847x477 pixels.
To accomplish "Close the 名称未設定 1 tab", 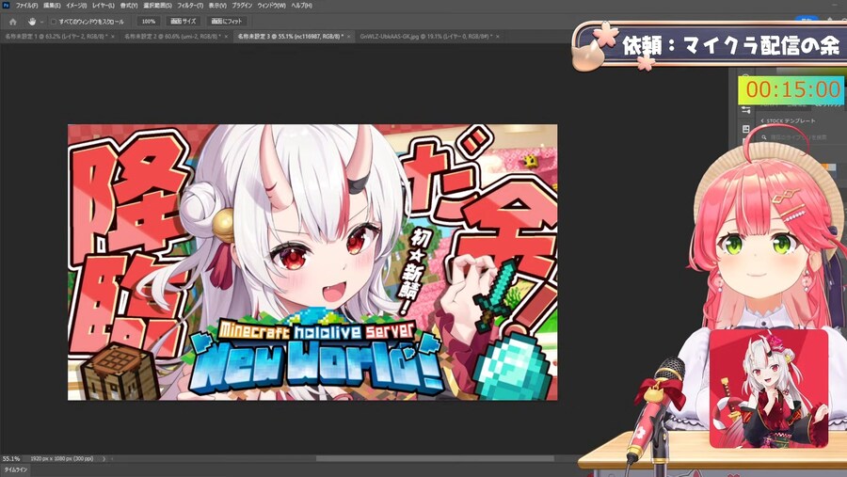I will point(113,37).
